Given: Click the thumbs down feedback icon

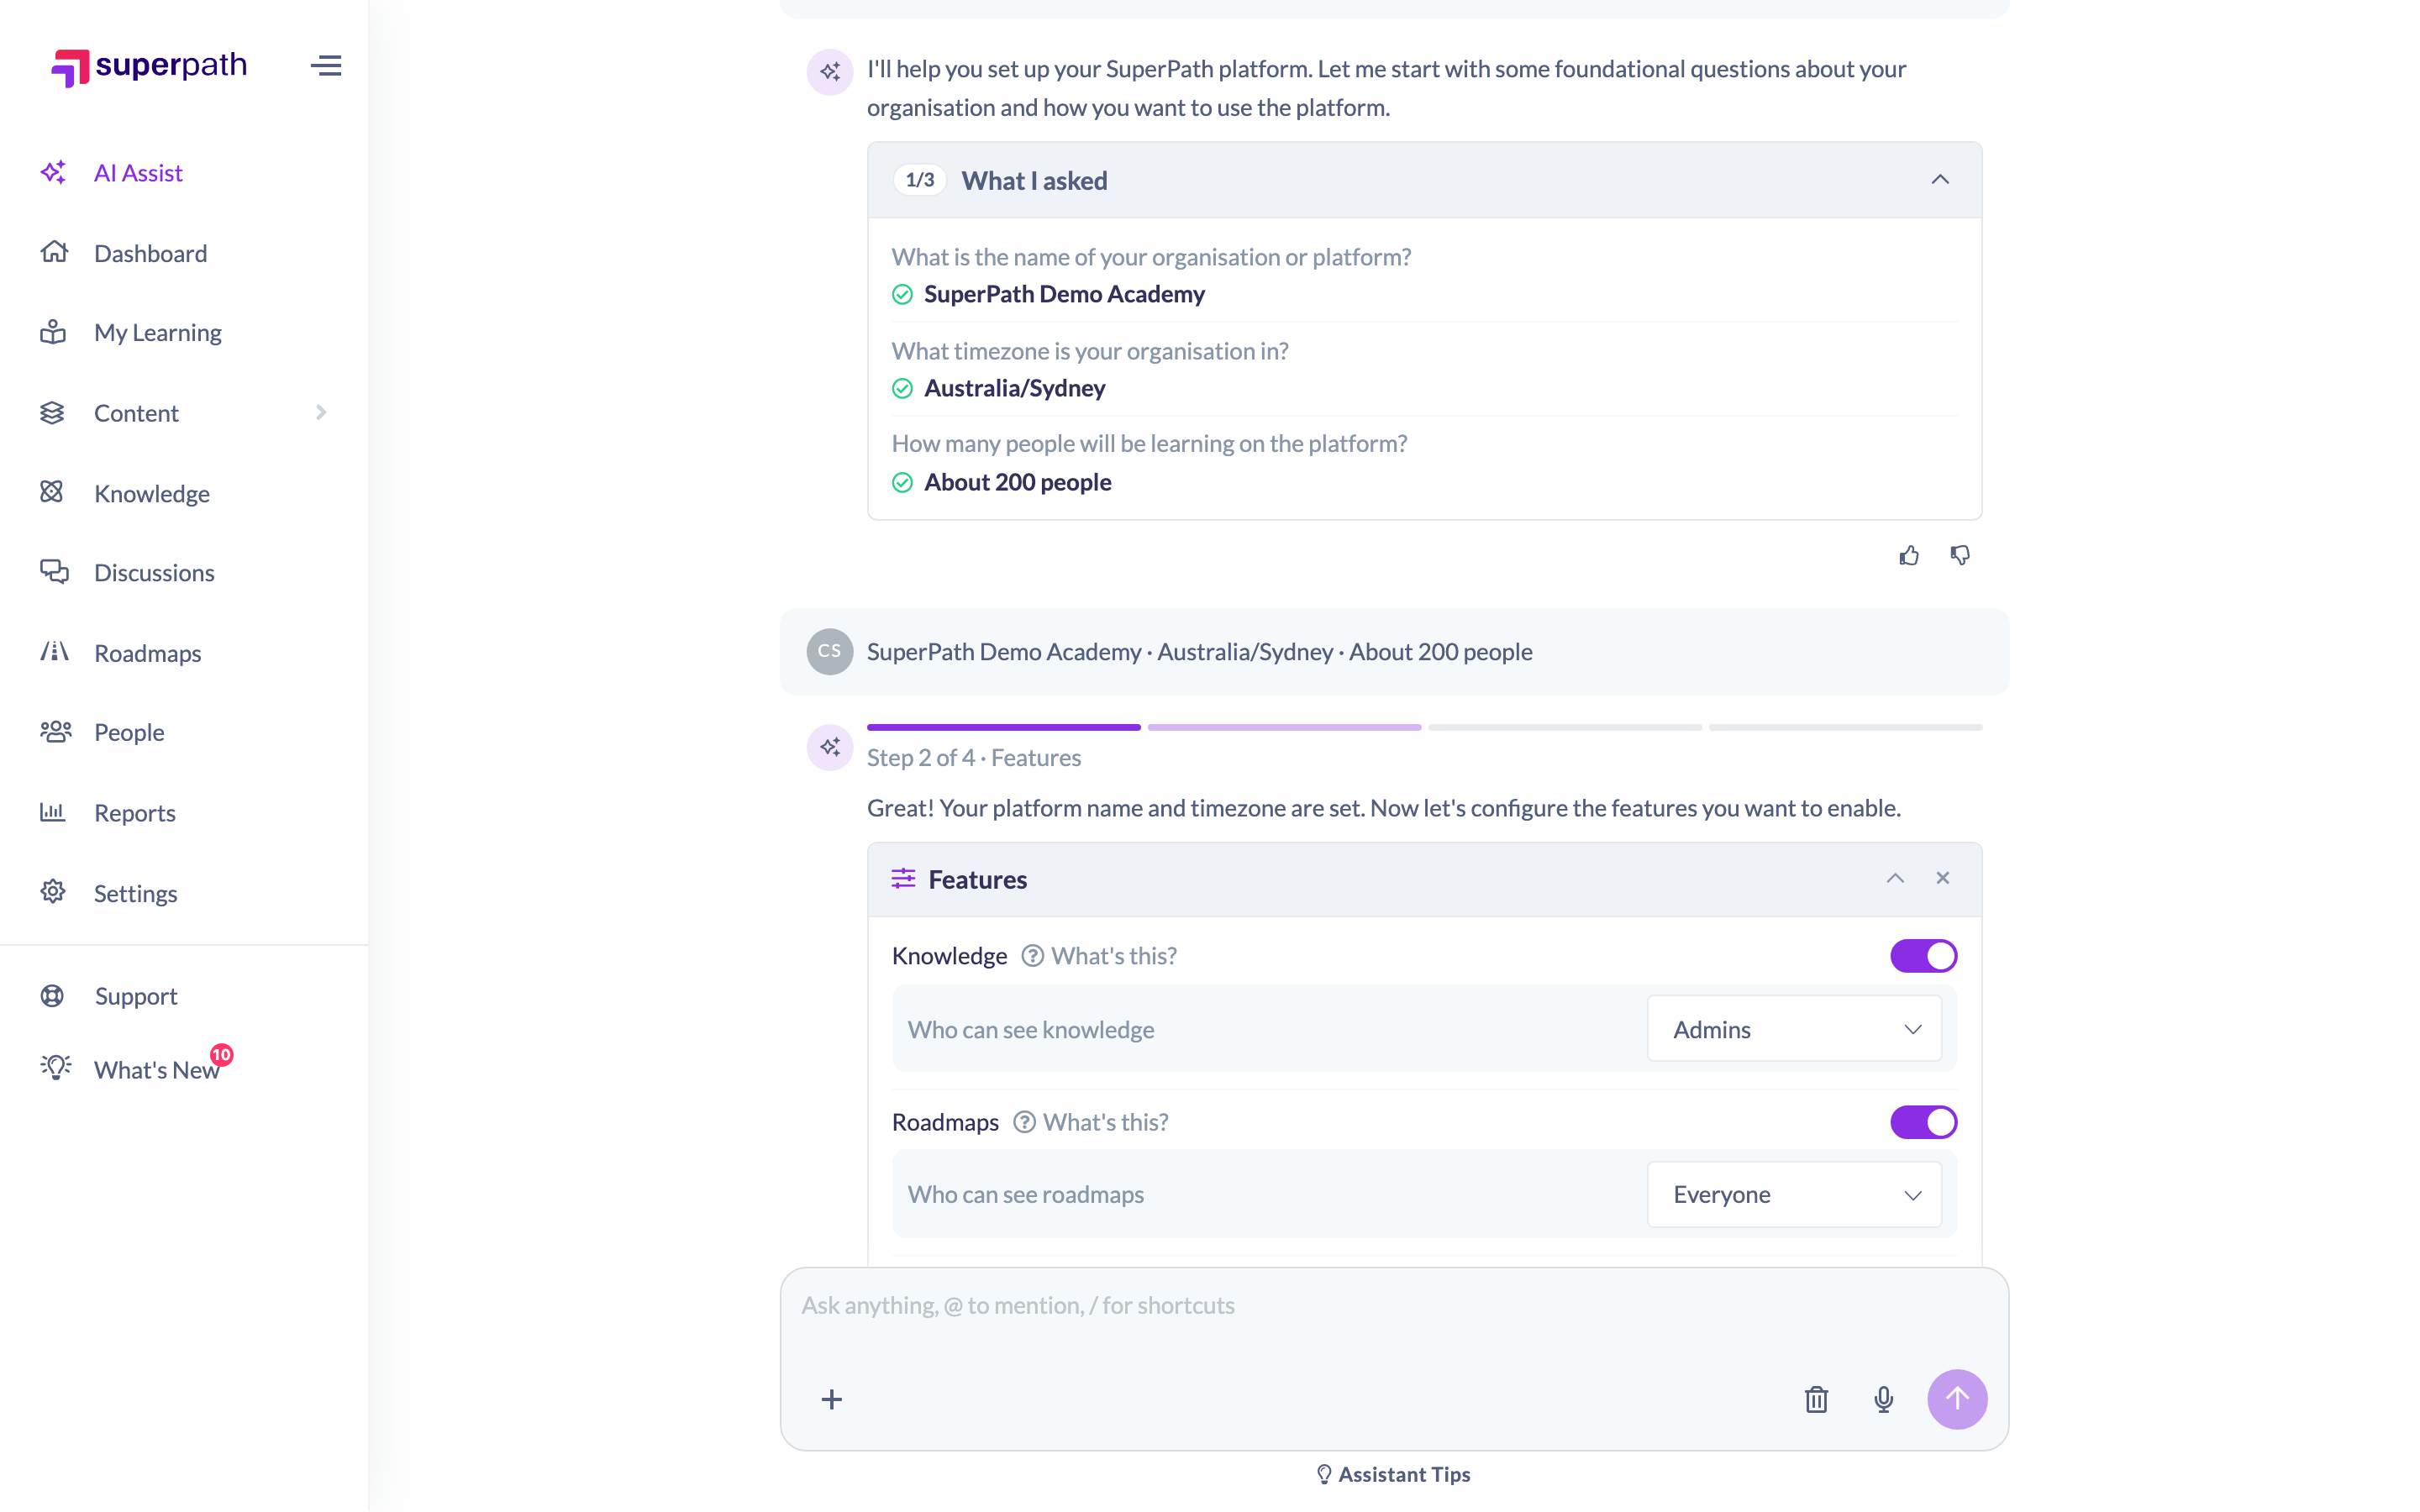Looking at the screenshot, I should click(x=1960, y=555).
